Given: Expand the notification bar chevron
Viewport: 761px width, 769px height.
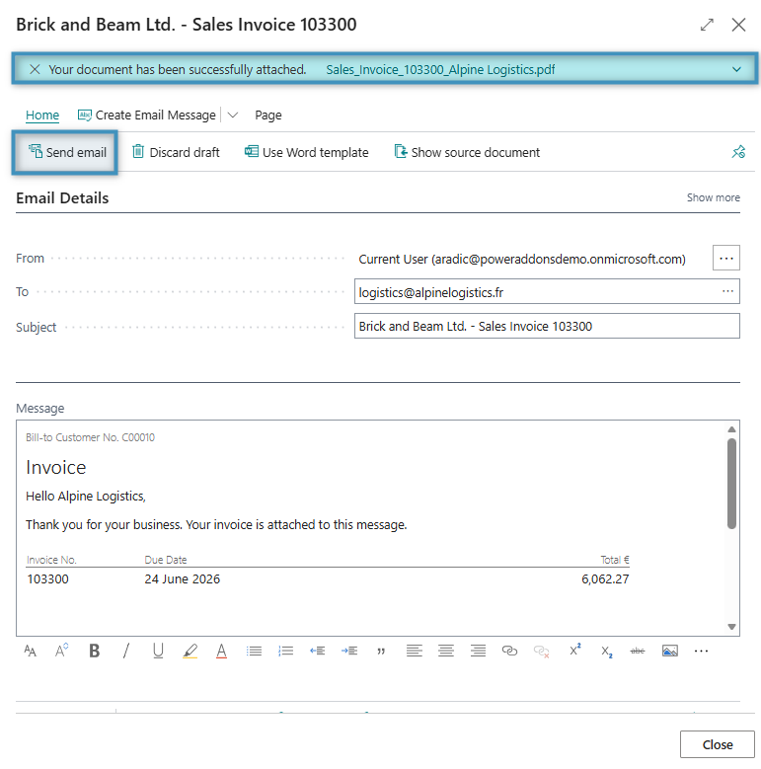Looking at the screenshot, I should point(736,70).
